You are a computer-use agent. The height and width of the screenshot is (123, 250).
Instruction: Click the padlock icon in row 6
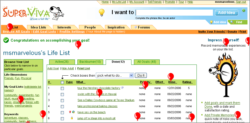click(x=72, y=118)
